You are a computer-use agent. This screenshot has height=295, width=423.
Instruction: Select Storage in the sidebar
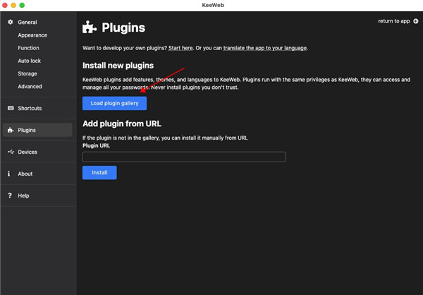click(x=27, y=73)
